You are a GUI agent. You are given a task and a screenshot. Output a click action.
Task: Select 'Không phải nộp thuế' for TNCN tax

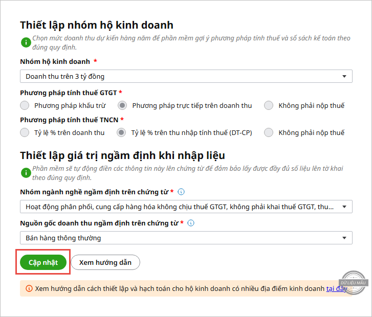(269, 132)
